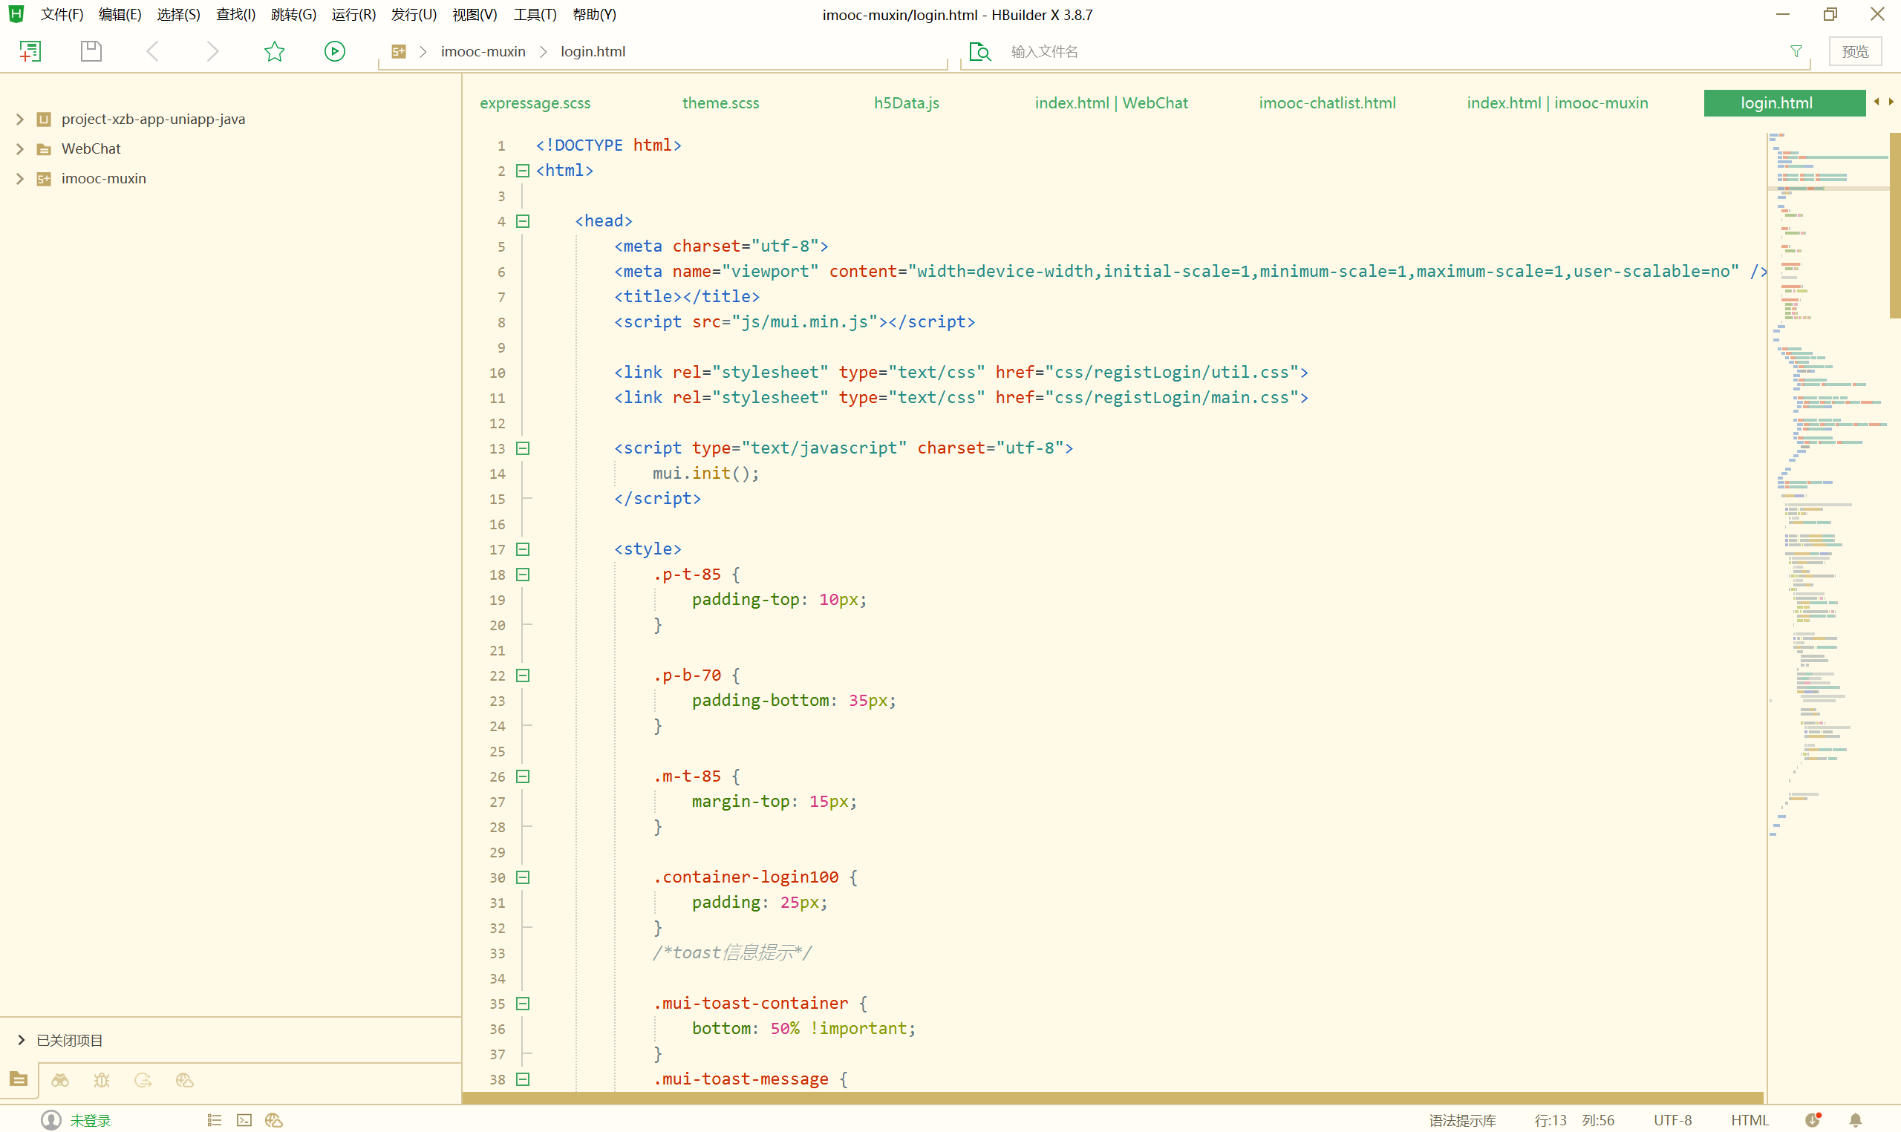Expand project-xzb-app-uniapp-java project
1901x1132 pixels.
coord(20,119)
